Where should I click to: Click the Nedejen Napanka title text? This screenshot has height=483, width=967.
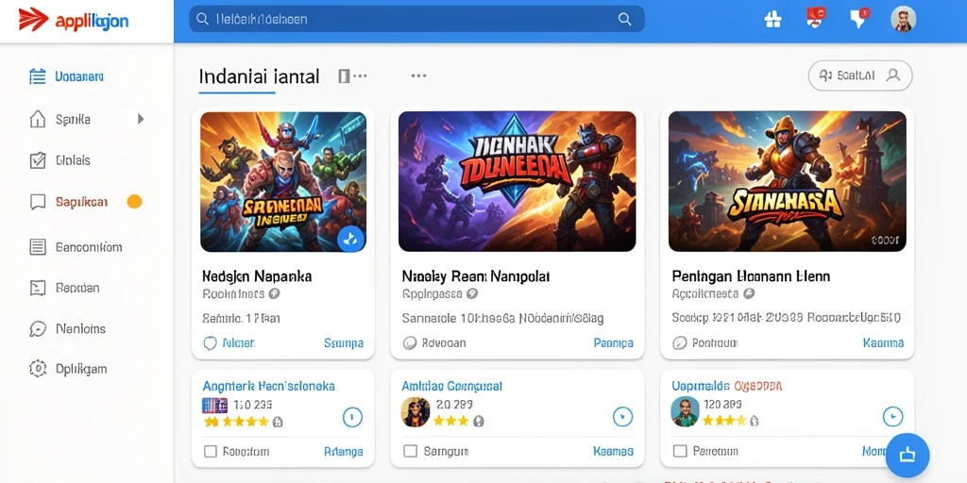click(x=257, y=276)
